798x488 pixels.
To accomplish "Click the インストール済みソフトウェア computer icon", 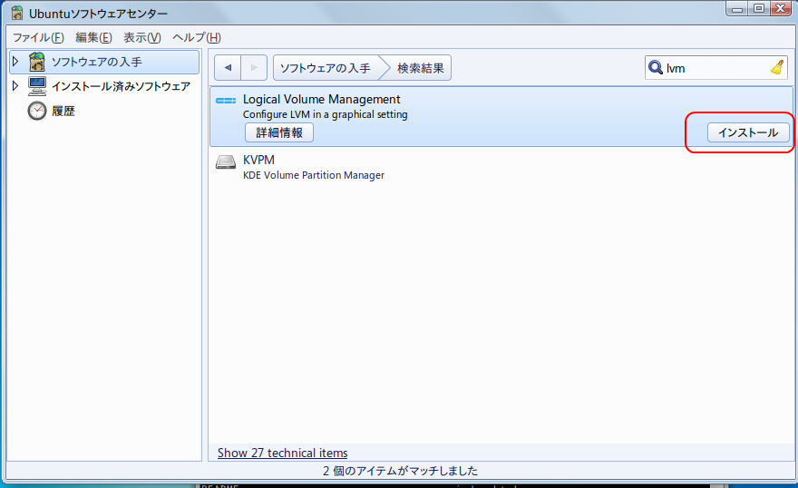I will tap(37, 86).
